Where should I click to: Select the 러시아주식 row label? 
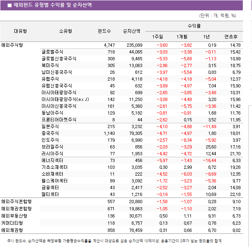(x=52, y=154)
